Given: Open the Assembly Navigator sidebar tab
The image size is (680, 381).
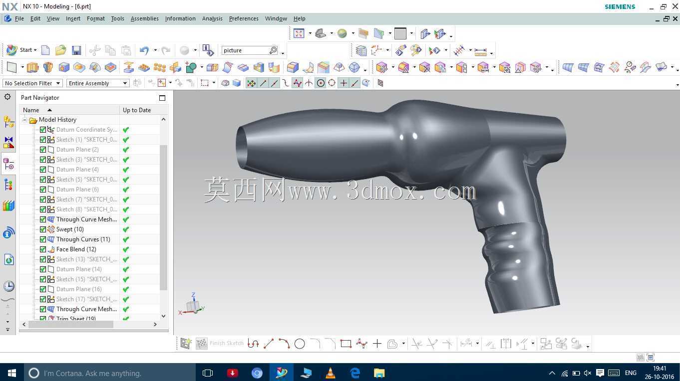Looking at the screenshot, I should pos(8,121).
